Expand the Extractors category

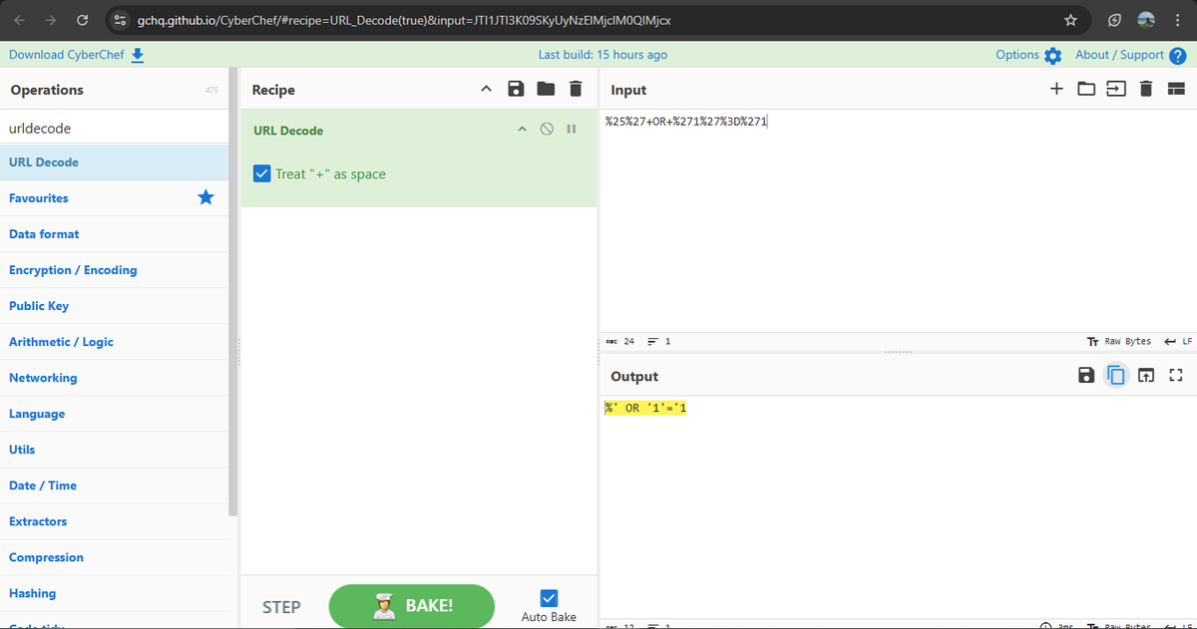[x=115, y=521]
